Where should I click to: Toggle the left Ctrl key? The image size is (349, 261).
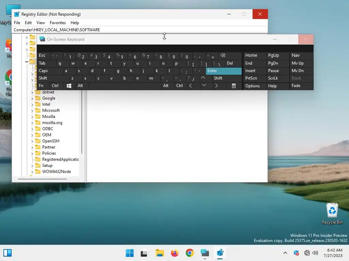(x=56, y=86)
